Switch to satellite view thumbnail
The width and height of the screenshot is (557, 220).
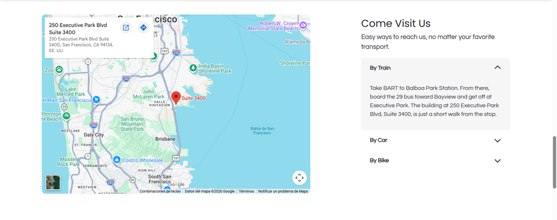point(53,183)
